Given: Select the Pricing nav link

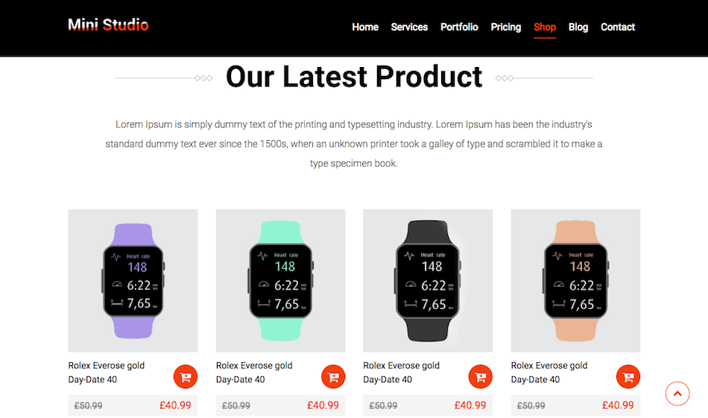Looking at the screenshot, I should point(506,27).
